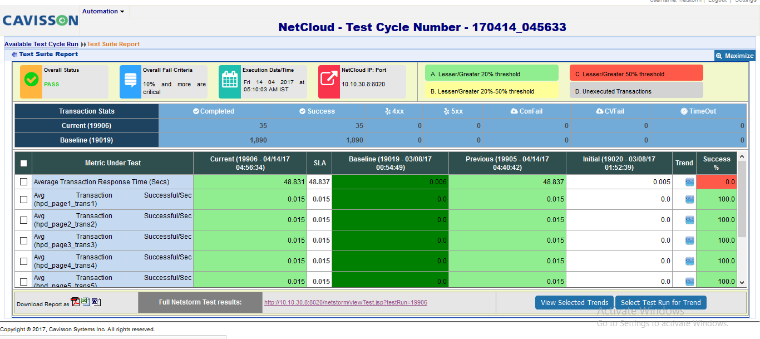Download report as PDF
The width and height of the screenshot is (760, 339).
tap(76, 302)
